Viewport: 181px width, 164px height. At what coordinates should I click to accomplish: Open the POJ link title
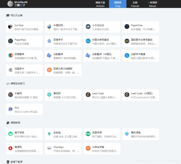point(17,108)
